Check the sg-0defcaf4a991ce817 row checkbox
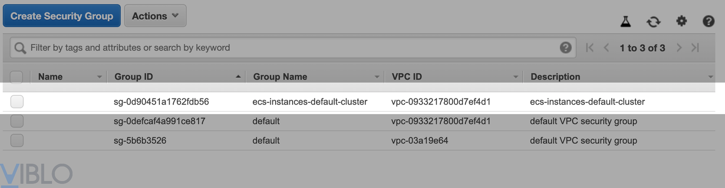The image size is (725, 188). tap(17, 121)
